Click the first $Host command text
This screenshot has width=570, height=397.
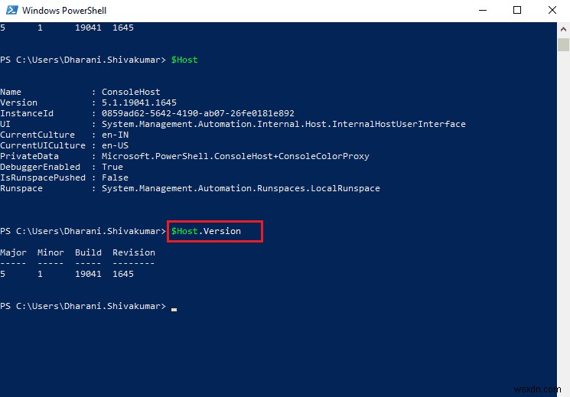point(184,60)
